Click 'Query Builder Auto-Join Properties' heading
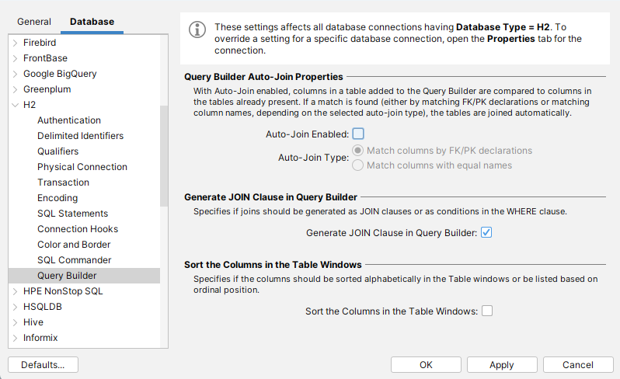 [263, 77]
